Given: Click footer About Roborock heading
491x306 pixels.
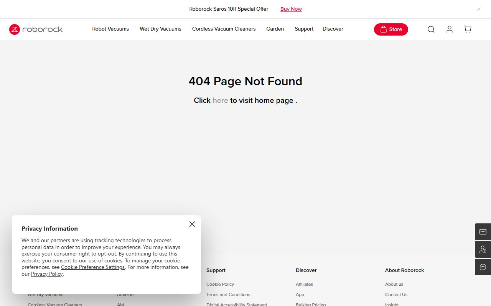Looking at the screenshot, I should 404,270.
